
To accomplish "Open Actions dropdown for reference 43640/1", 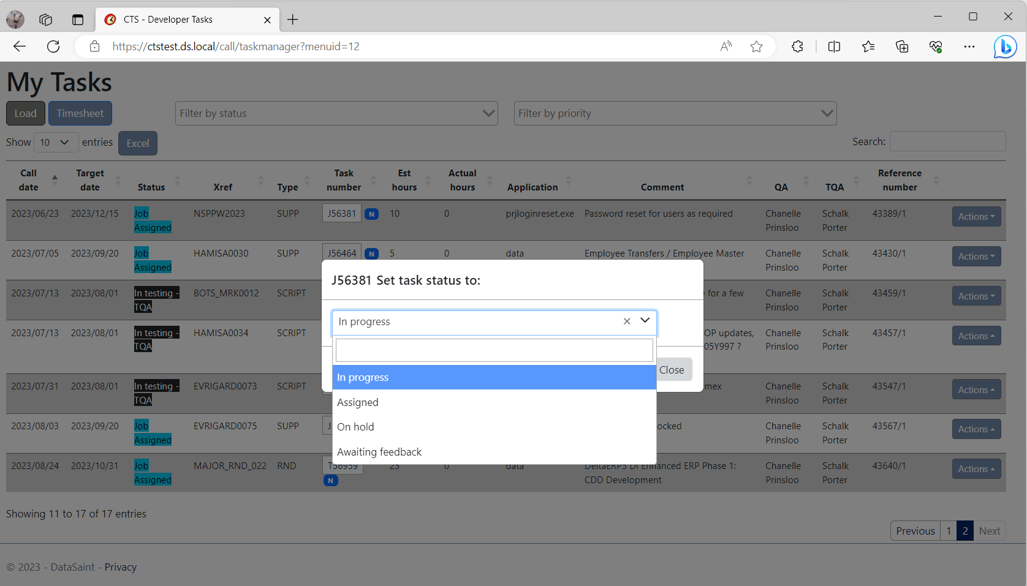I will (x=976, y=468).
